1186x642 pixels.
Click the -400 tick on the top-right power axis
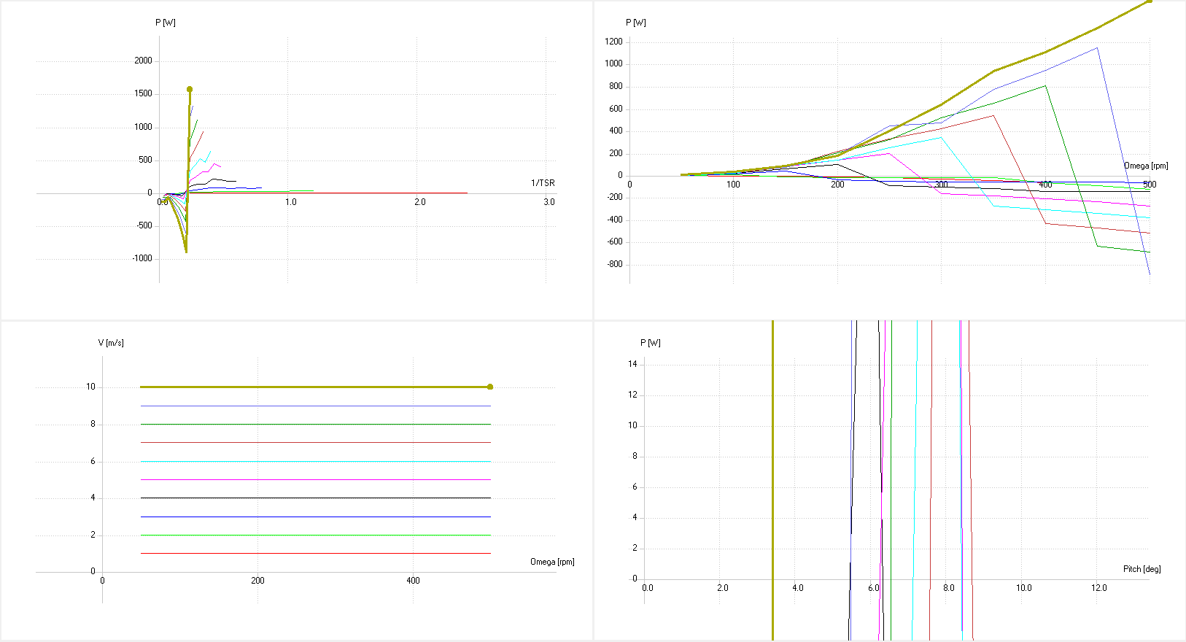615,220
